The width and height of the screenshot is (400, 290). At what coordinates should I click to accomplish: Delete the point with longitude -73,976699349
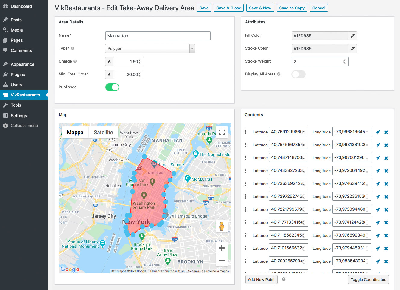386,236
